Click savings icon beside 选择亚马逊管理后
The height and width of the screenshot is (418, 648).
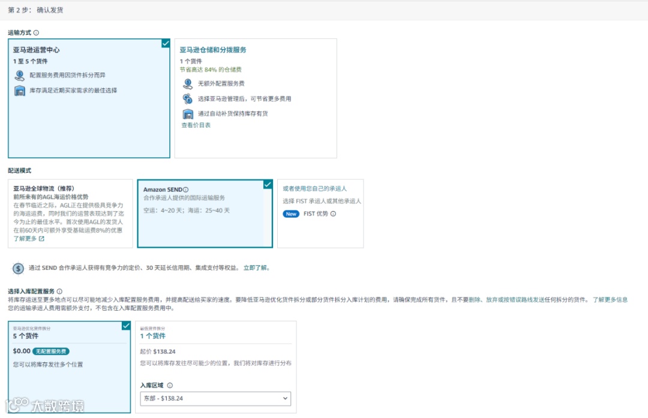click(x=188, y=99)
